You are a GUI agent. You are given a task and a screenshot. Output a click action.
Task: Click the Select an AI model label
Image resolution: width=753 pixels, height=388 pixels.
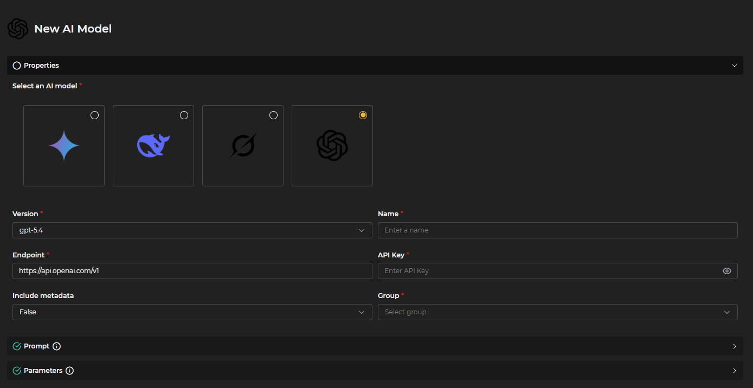tap(44, 86)
